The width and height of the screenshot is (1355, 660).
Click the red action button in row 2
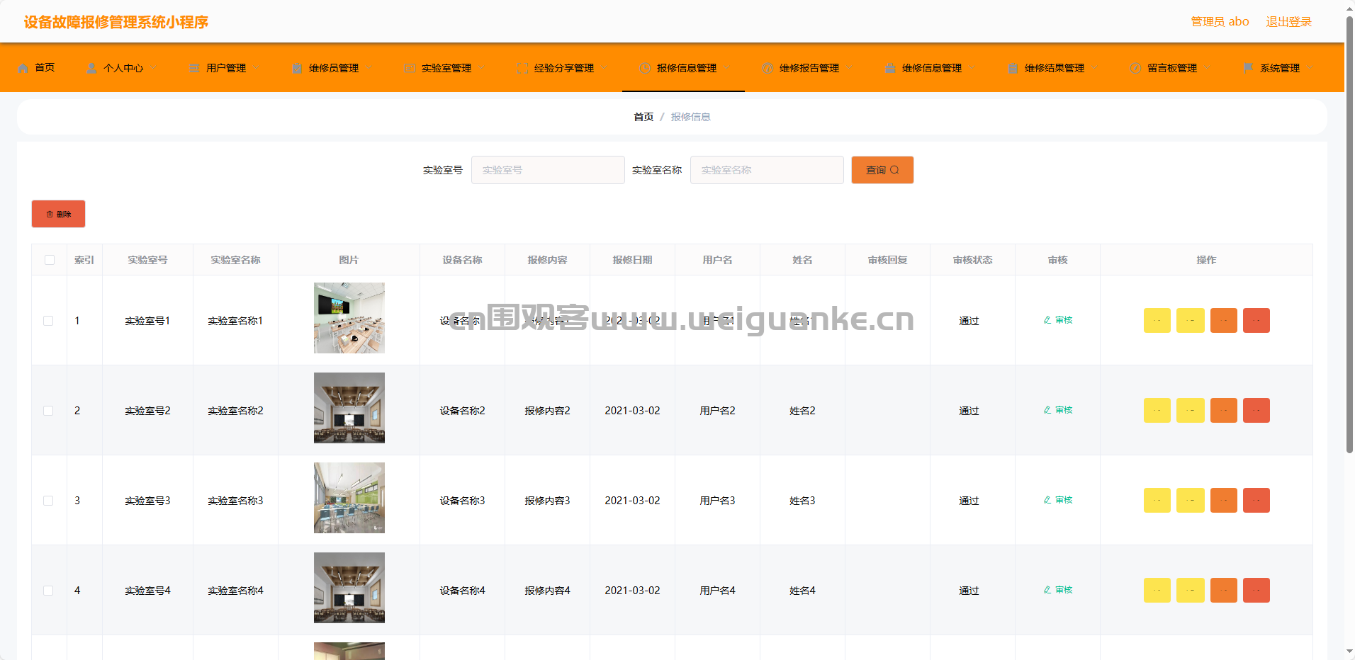click(x=1256, y=410)
